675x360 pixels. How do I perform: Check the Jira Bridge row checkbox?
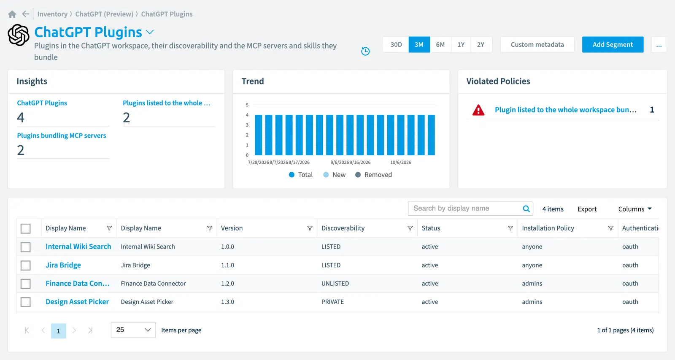point(26,265)
